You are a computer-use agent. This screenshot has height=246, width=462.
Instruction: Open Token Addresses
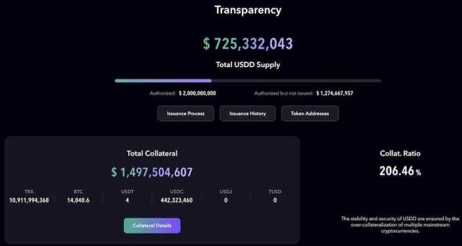(310, 113)
